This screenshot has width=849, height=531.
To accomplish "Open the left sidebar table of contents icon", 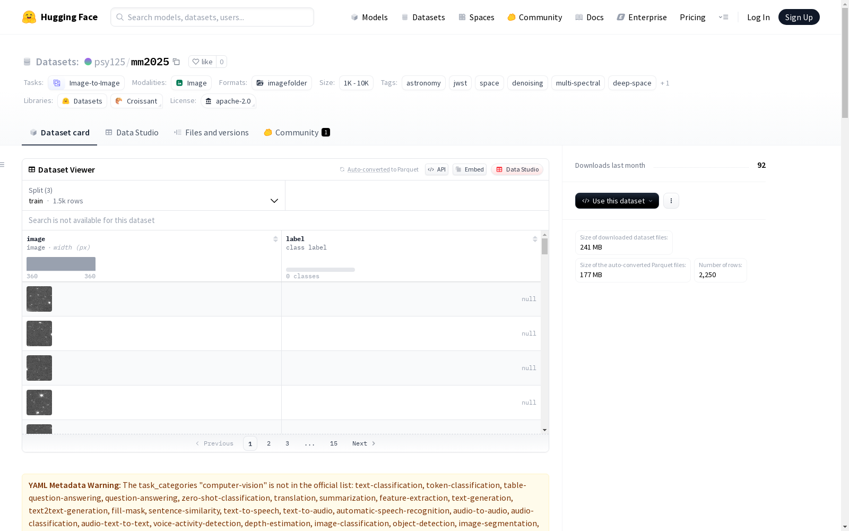I will (3, 165).
